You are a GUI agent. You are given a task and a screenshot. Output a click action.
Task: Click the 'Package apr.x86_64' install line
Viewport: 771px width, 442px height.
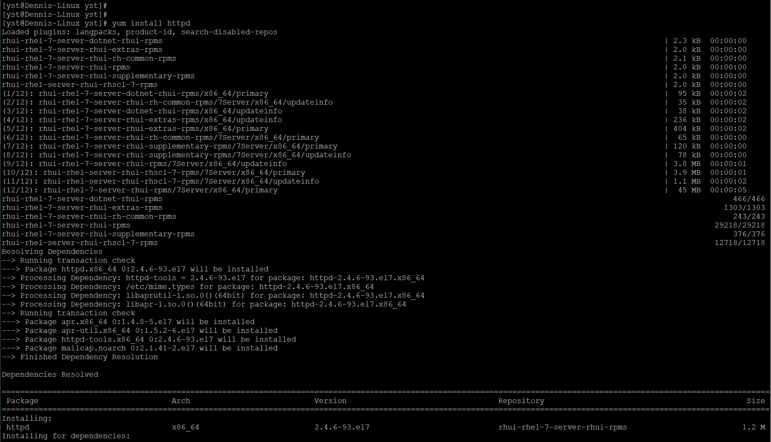tap(128, 322)
